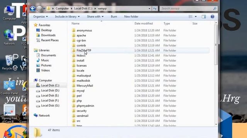
Task: Select the locale folder icon
Action: [x=74, y=71]
